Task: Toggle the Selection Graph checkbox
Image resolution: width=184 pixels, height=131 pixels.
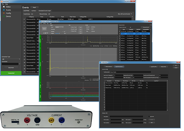Action: click(x=70, y=29)
